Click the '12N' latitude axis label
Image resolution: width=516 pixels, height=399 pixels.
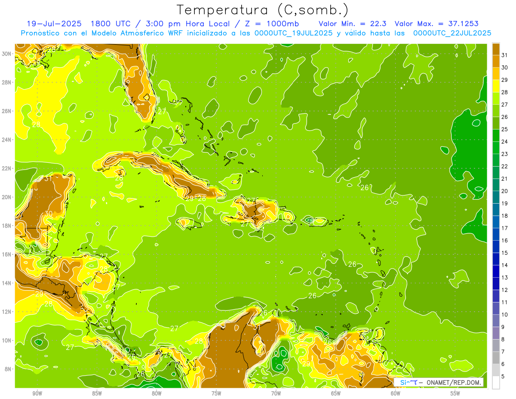coord(7,312)
